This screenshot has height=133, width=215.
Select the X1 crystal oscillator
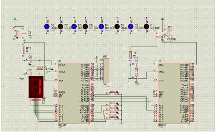(40, 67)
